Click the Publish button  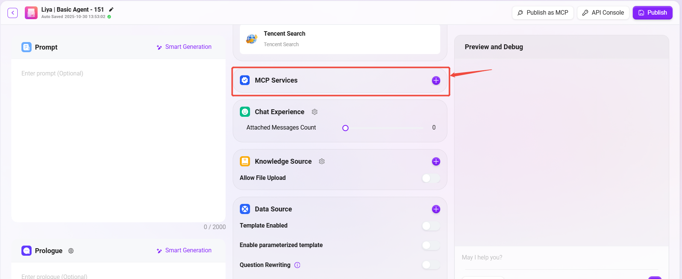pyautogui.click(x=652, y=13)
